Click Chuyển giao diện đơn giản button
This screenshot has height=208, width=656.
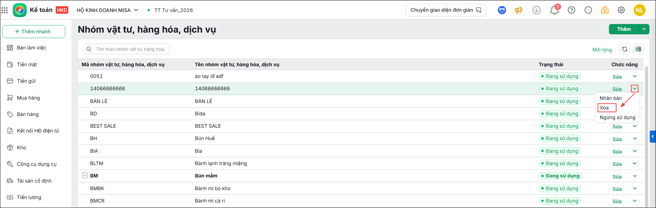(446, 10)
